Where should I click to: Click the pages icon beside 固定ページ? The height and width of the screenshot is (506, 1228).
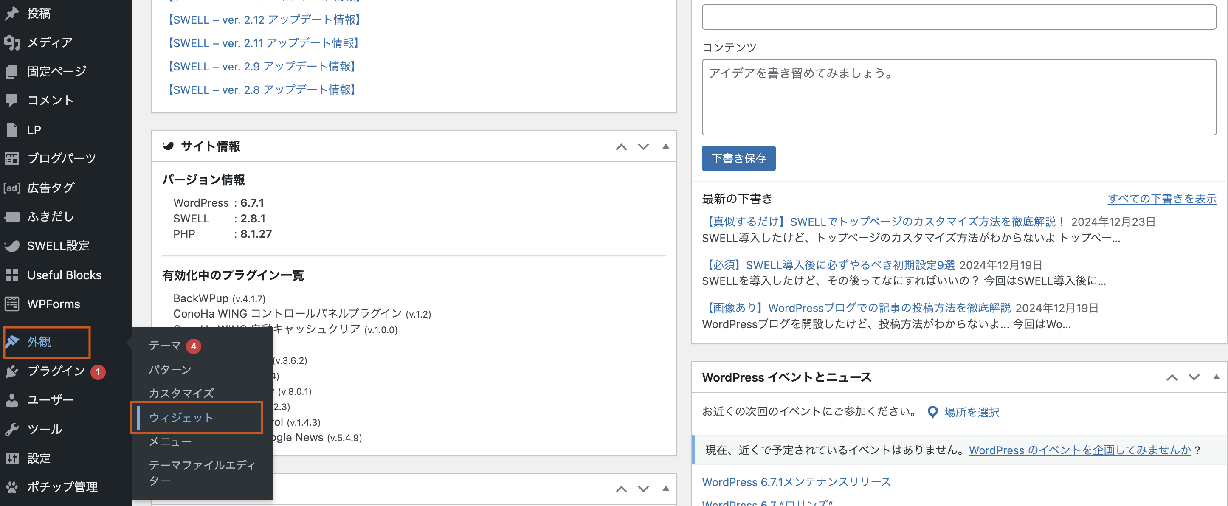point(12,71)
